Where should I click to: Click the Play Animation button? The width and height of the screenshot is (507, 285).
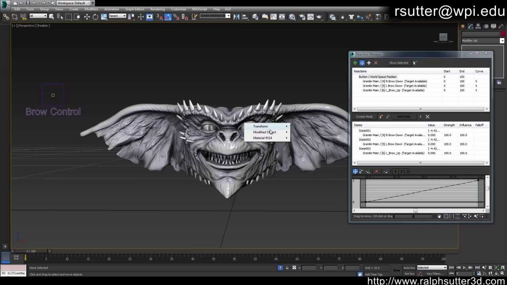pos(464,268)
